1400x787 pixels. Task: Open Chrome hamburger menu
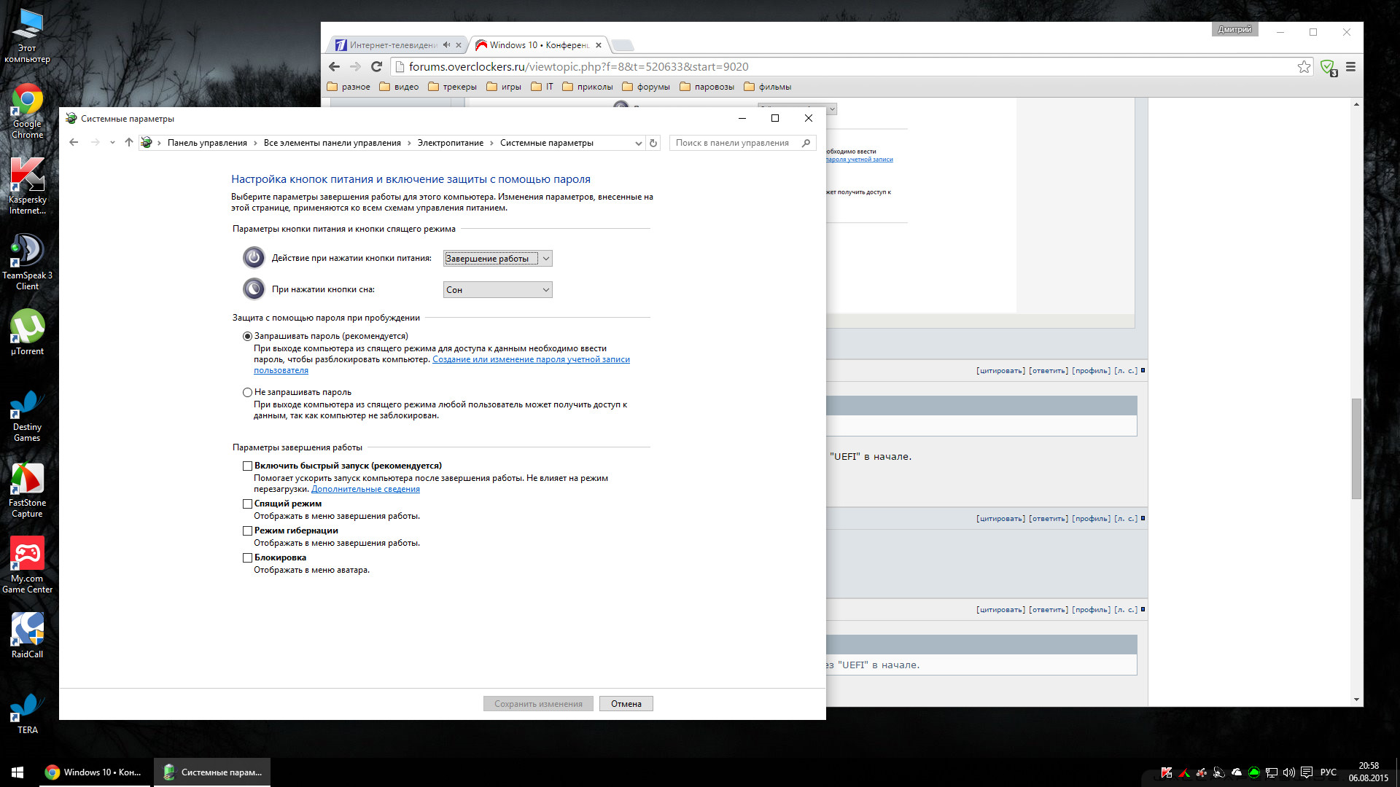[1350, 67]
